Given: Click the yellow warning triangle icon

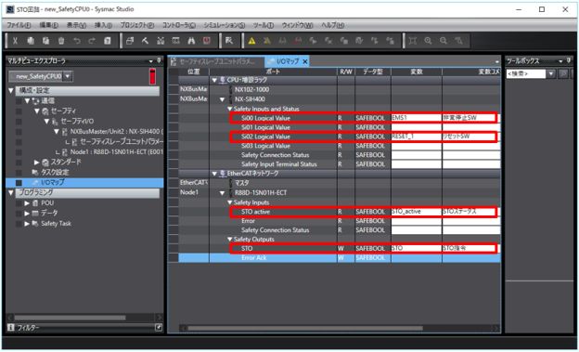Looking at the screenshot, I should tap(251, 41).
